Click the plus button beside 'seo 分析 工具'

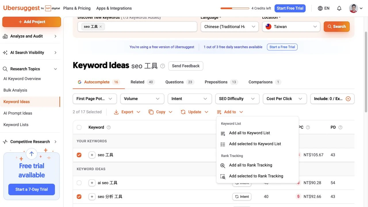click(x=92, y=197)
